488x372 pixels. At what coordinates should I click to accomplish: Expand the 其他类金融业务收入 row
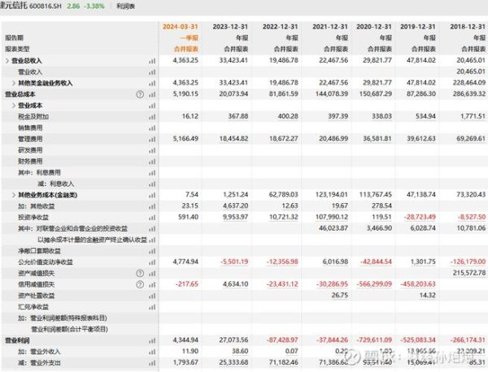point(14,83)
